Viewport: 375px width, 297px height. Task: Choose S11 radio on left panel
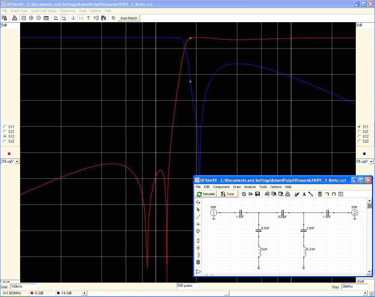tap(5, 127)
